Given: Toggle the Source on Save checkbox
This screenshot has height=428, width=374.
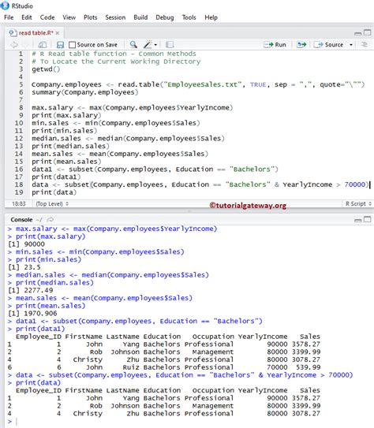Looking at the screenshot, I should coord(72,44).
